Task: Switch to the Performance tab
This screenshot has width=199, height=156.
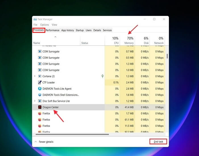Action: click(53, 30)
